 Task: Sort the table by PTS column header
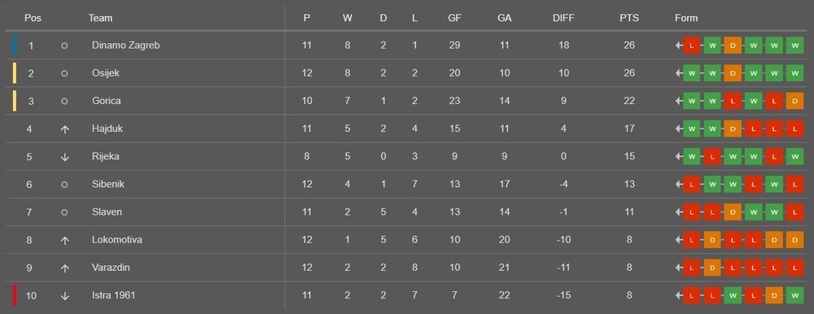pyautogui.click(x=629, y=18)
